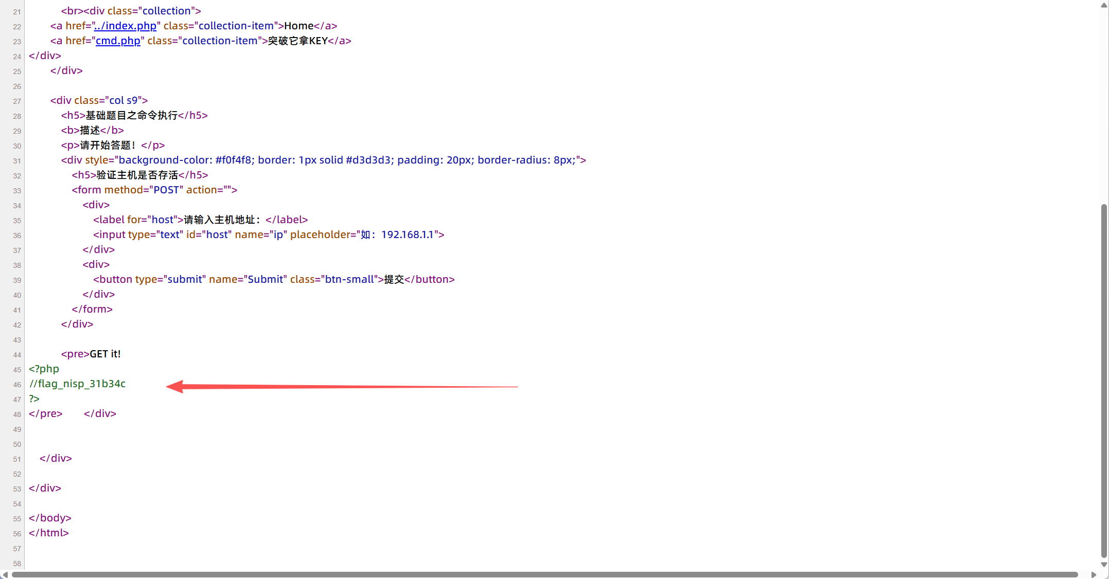Viewport: 1109px width, 579px height.
Task: Click the 'GET it!' text inside pre tag
Action: [x=105, y=354]
